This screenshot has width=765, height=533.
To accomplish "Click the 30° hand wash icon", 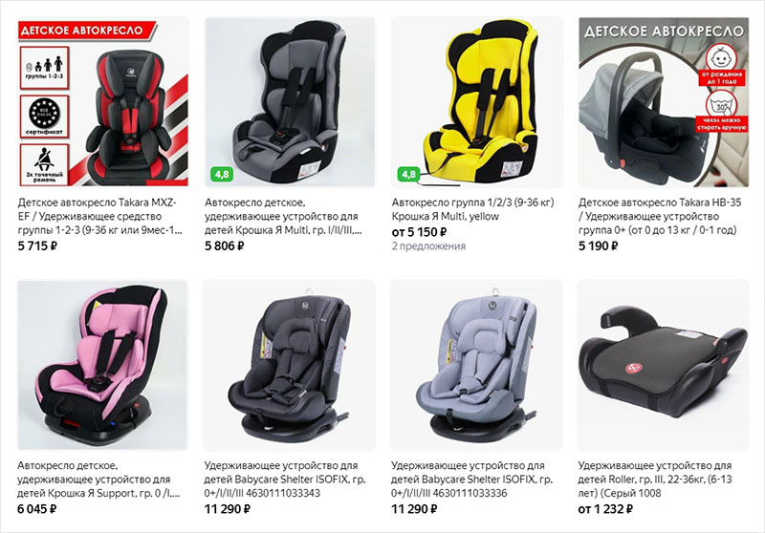I will point(722,110).
